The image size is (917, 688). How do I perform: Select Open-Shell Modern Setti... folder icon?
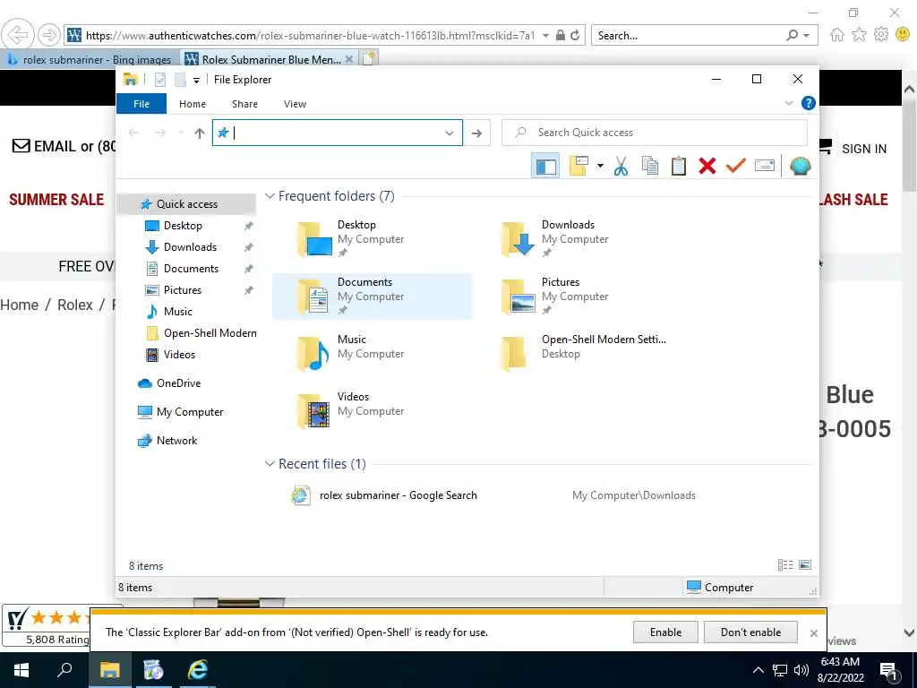pyautogui.click(x=515, y=354)
